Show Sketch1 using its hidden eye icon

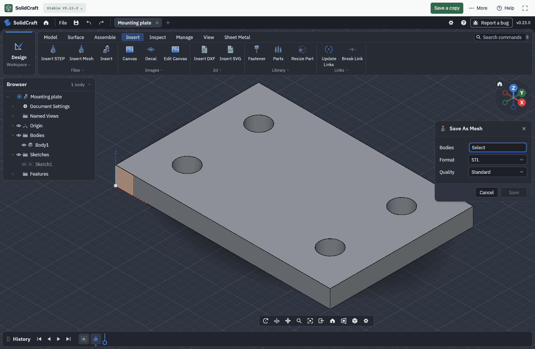(x=24, y=164)
